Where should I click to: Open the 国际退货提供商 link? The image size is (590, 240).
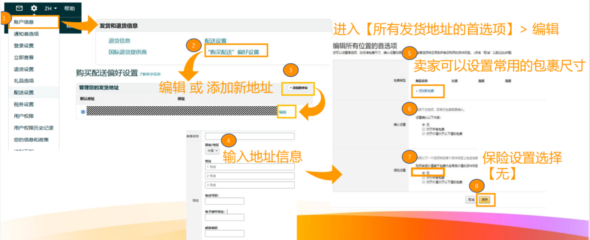tap(128, 52)
